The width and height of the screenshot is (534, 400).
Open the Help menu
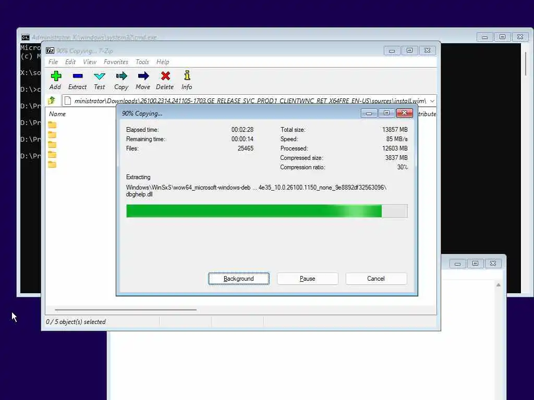pos(163,62)
